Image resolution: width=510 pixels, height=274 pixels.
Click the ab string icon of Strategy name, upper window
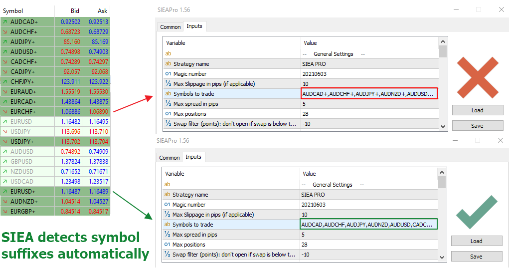pyautogui.click(x=168, y=63)
